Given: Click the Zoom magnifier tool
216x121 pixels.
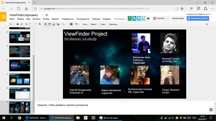Looking at the screenshot, I should [40, 24].
